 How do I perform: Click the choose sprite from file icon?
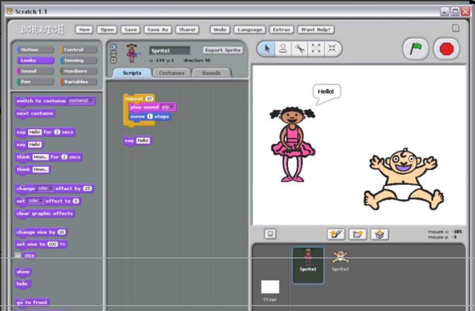pyautogui.click(x=358, y=234)
